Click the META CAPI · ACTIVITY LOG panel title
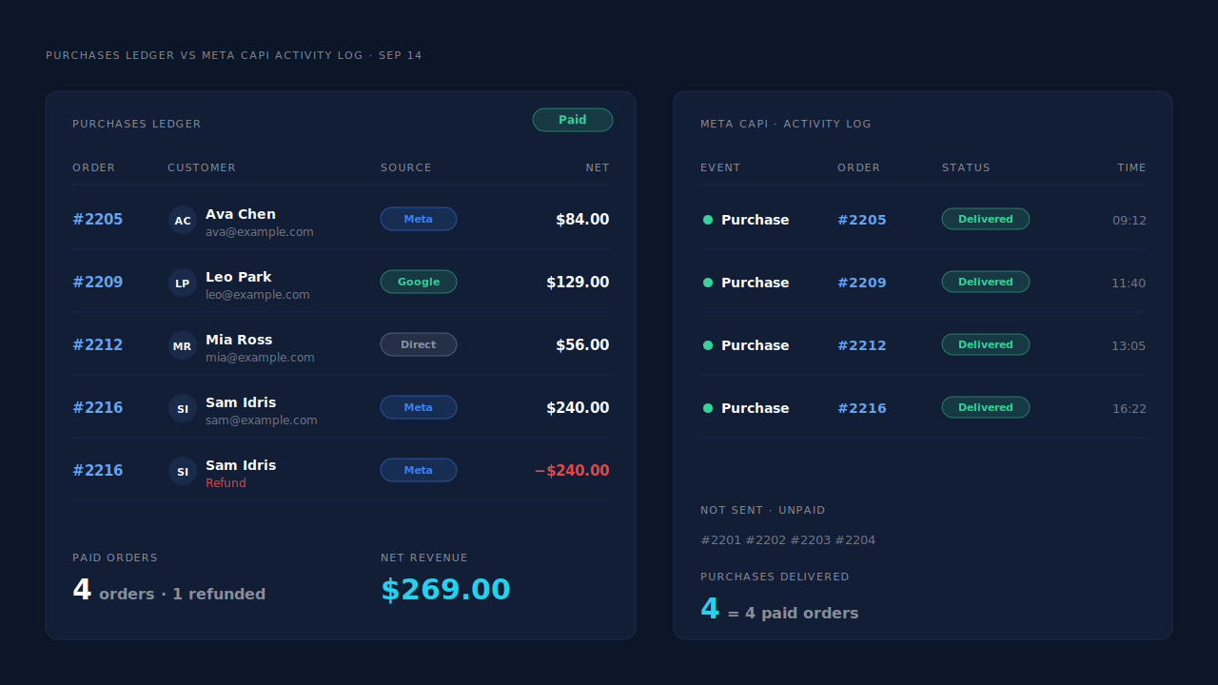This screenshot has height=685, width=1218. click(786, 124)
